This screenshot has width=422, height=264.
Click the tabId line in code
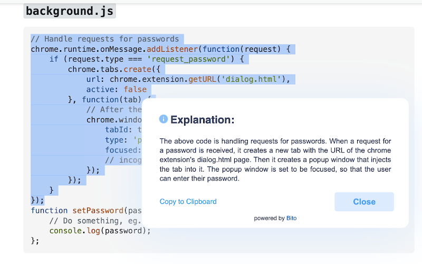click(123, 130)
